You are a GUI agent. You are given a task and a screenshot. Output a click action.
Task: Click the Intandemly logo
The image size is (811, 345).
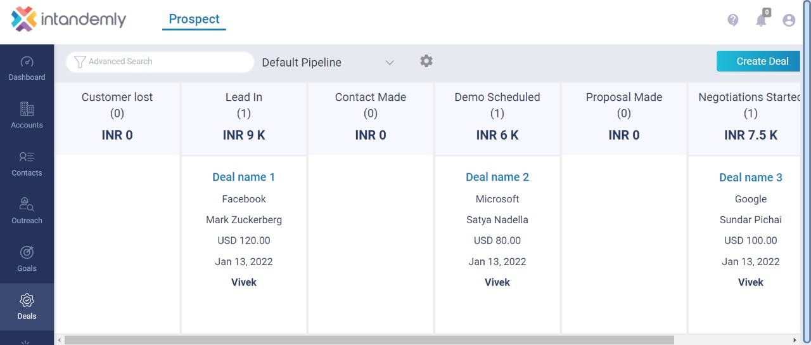[x=68, y=19]
